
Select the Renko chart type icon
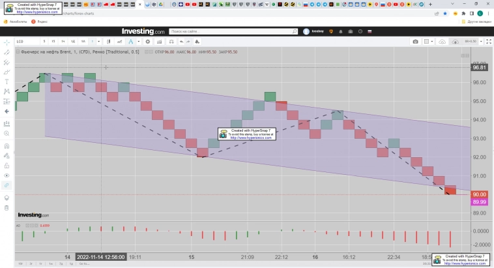point(131,42)
